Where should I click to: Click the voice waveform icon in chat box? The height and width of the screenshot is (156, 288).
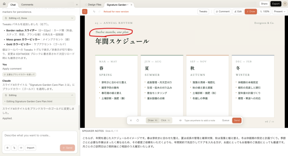(21, 148)
